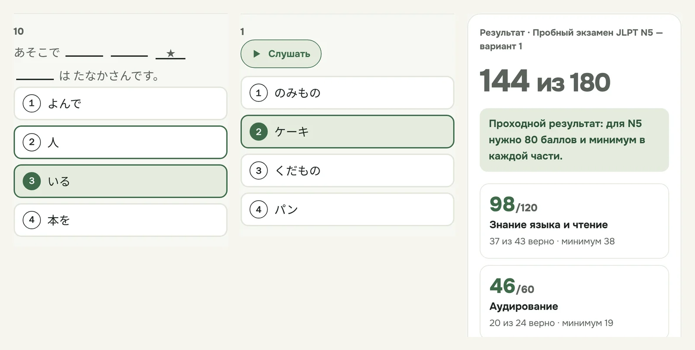Click question number 10 label

tap(19, 31)
